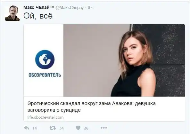Viewport: 190px width, 134px height.
Task: Click the reply arrow icon
Action: [x=26, y=128]
